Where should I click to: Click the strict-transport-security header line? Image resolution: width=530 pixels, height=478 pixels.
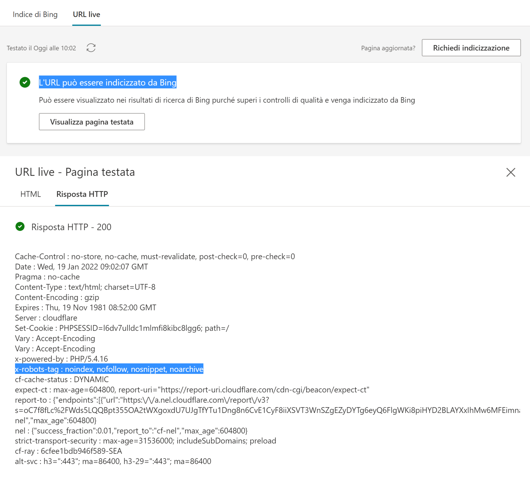[146, 441]
